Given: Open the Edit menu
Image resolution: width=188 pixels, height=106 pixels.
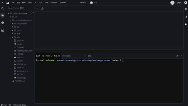Looking at the screenshot, I should tap(18, 3).
